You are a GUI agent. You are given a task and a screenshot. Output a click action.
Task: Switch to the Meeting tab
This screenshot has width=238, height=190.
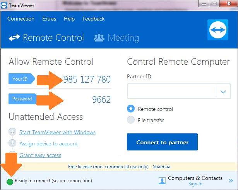[116, 38]
